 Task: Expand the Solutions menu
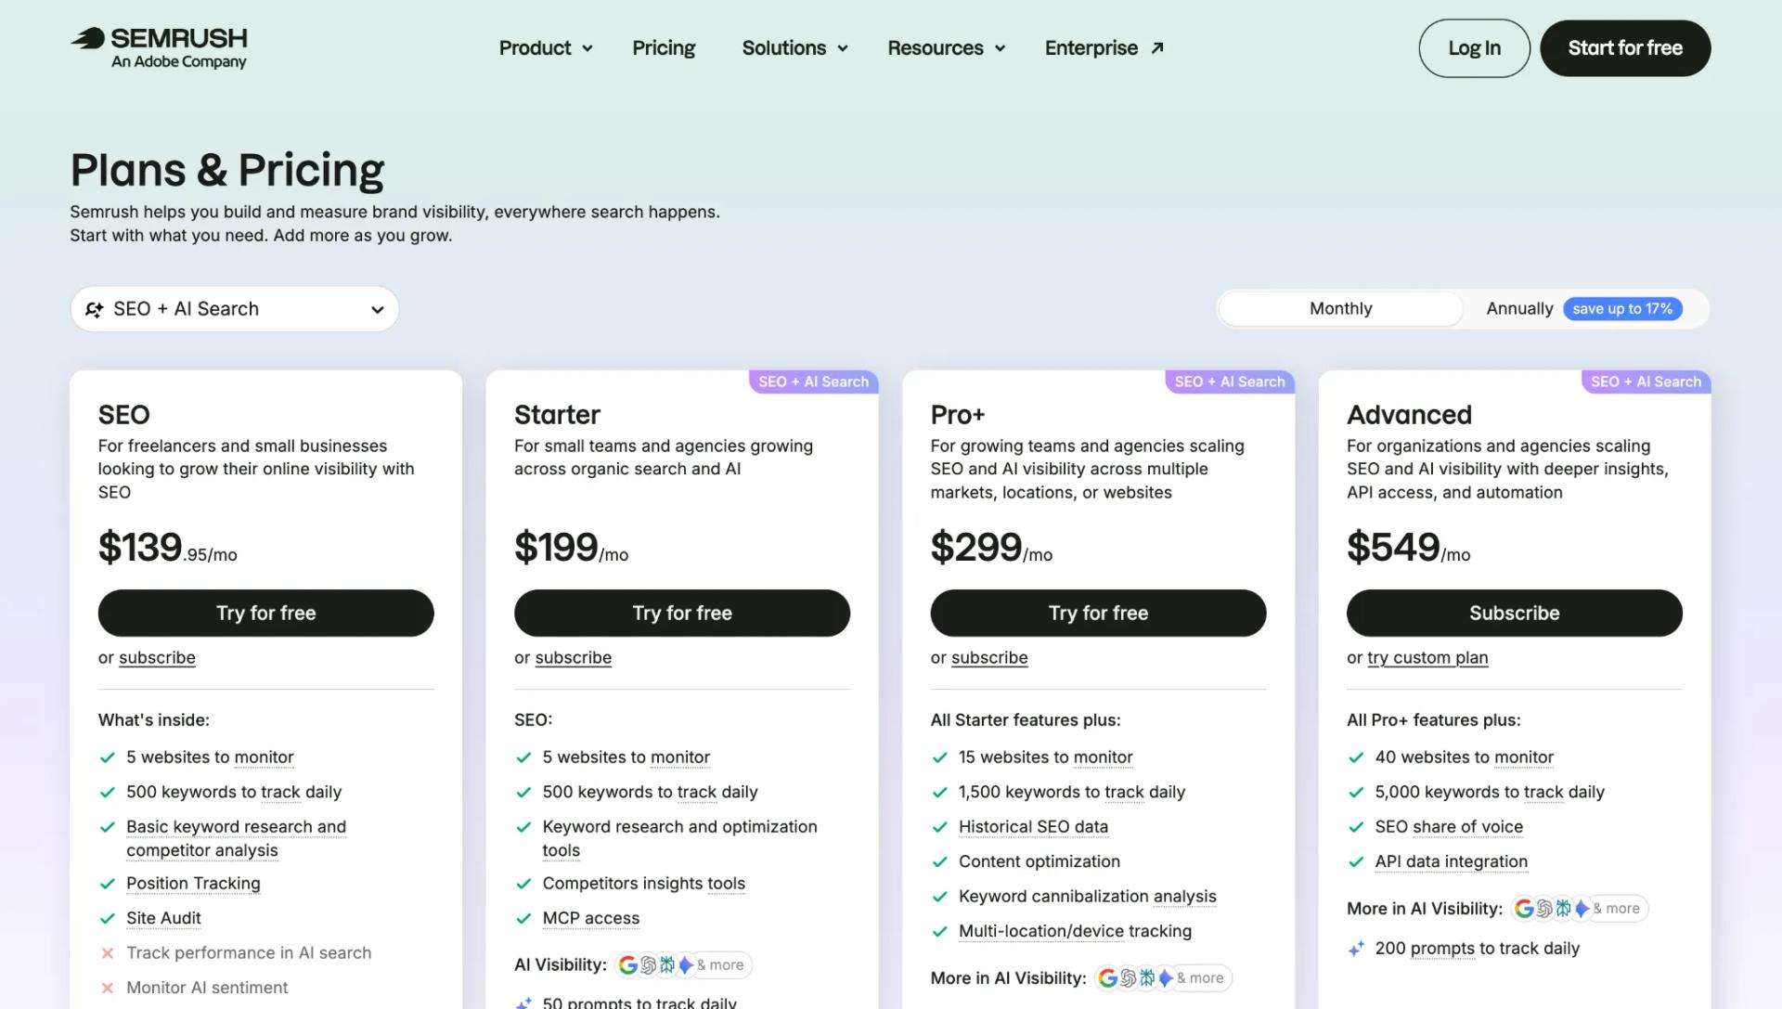pyautogui.click(x=794, y=48)
